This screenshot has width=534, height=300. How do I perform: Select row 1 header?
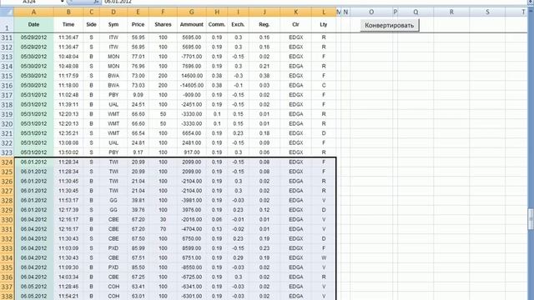(7, 25)
